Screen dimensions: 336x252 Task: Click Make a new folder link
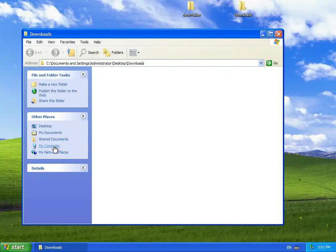pos(53,84)
